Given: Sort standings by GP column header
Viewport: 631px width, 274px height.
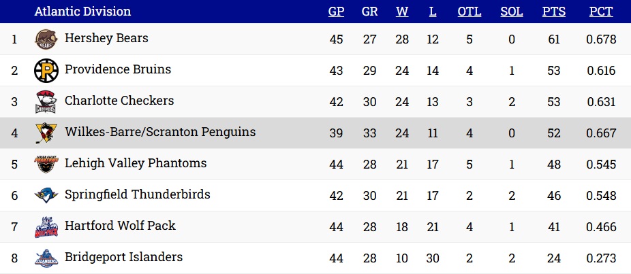Looking at the screenshot, I should coord(336,12).
